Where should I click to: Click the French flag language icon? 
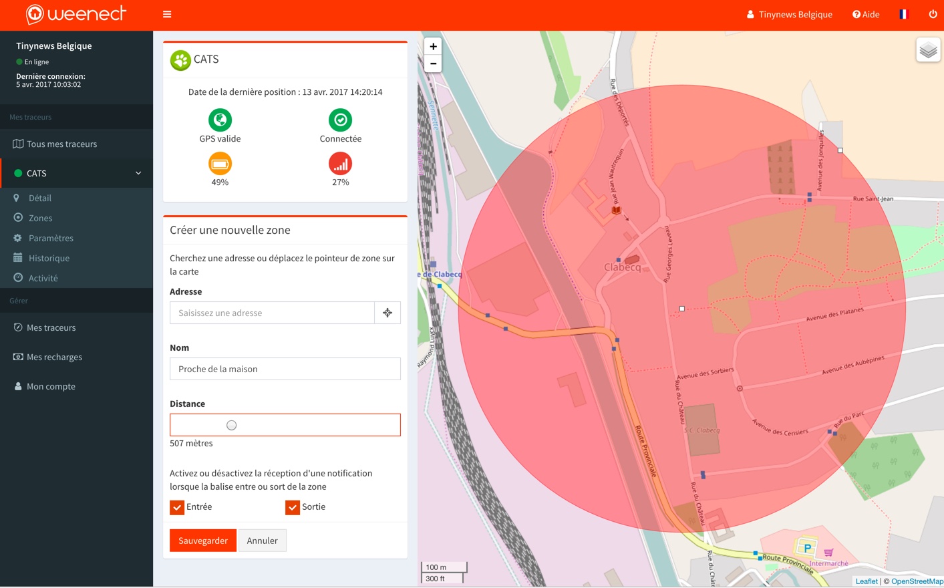click(904, 14)
